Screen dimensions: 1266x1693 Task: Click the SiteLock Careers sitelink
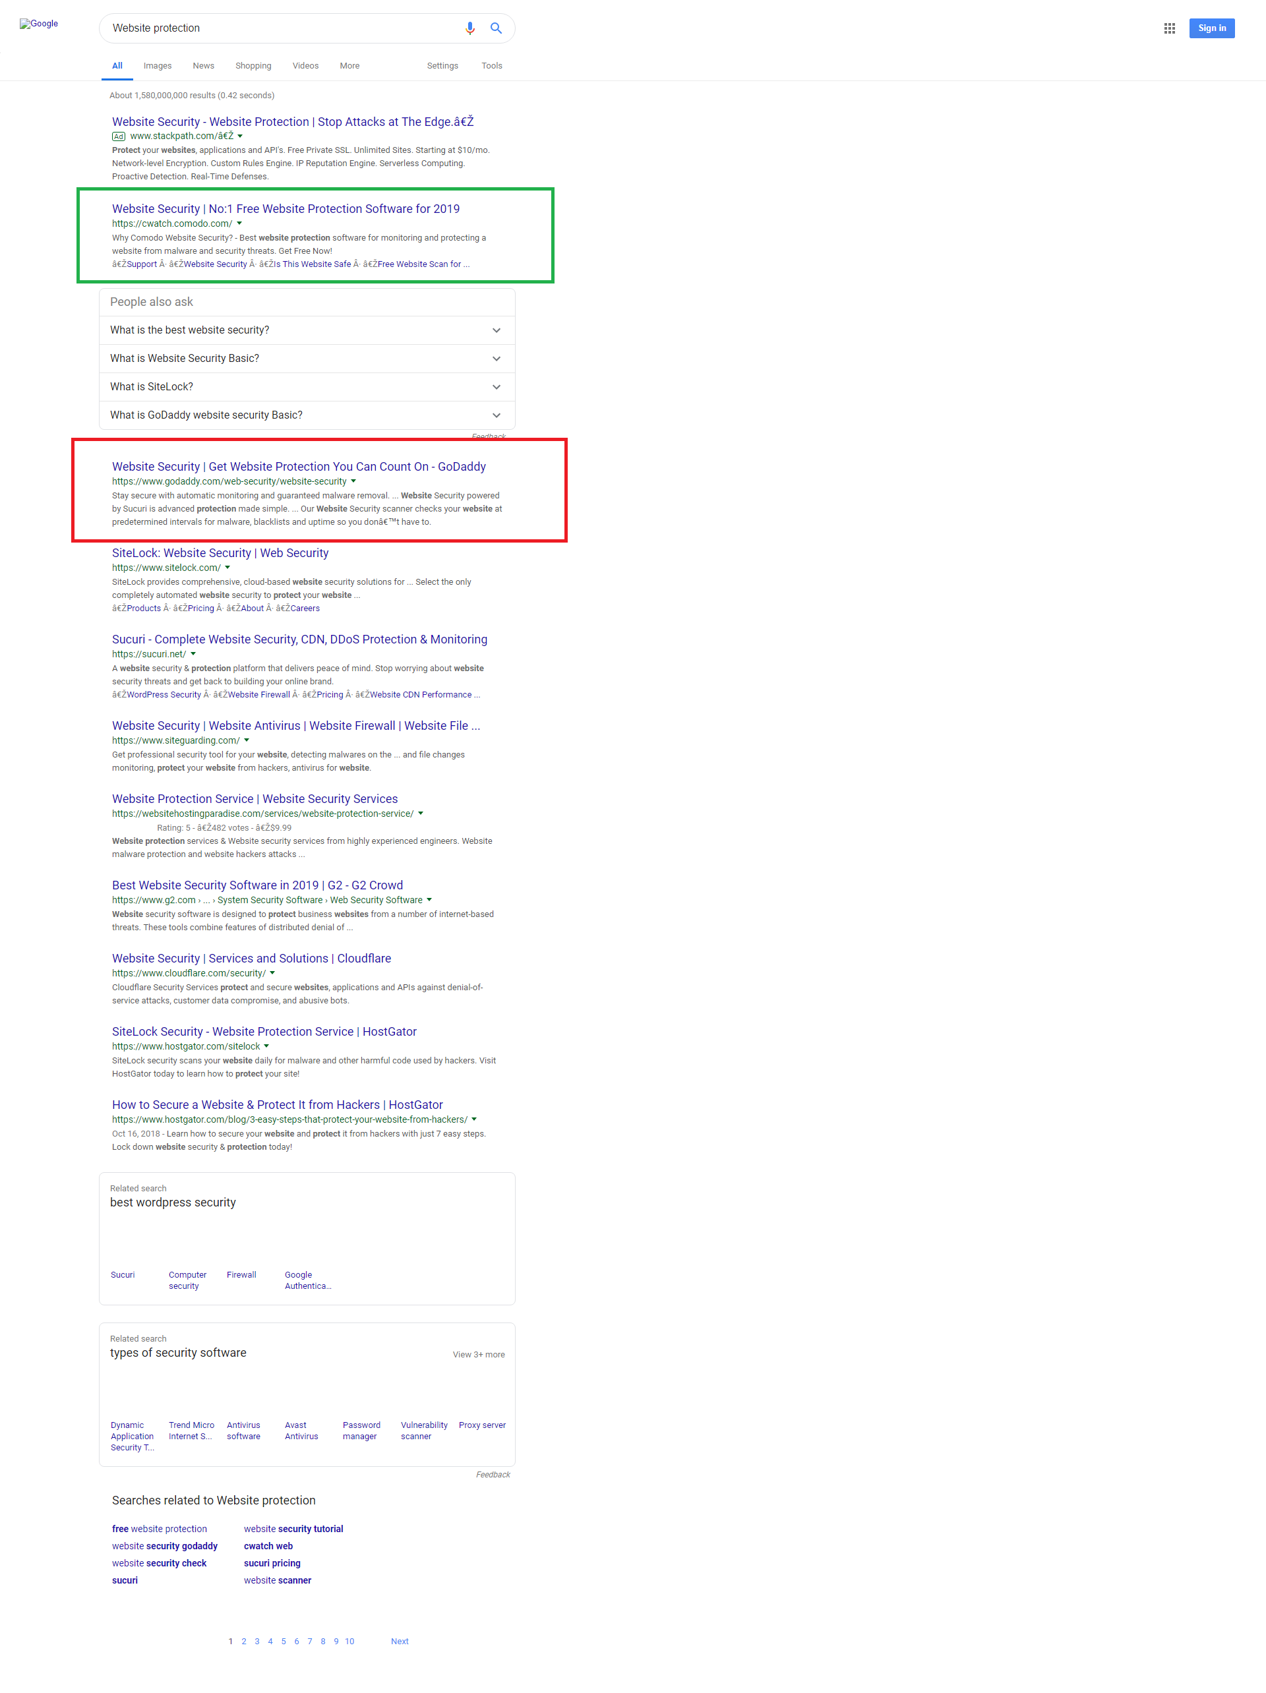pos(305,609)
